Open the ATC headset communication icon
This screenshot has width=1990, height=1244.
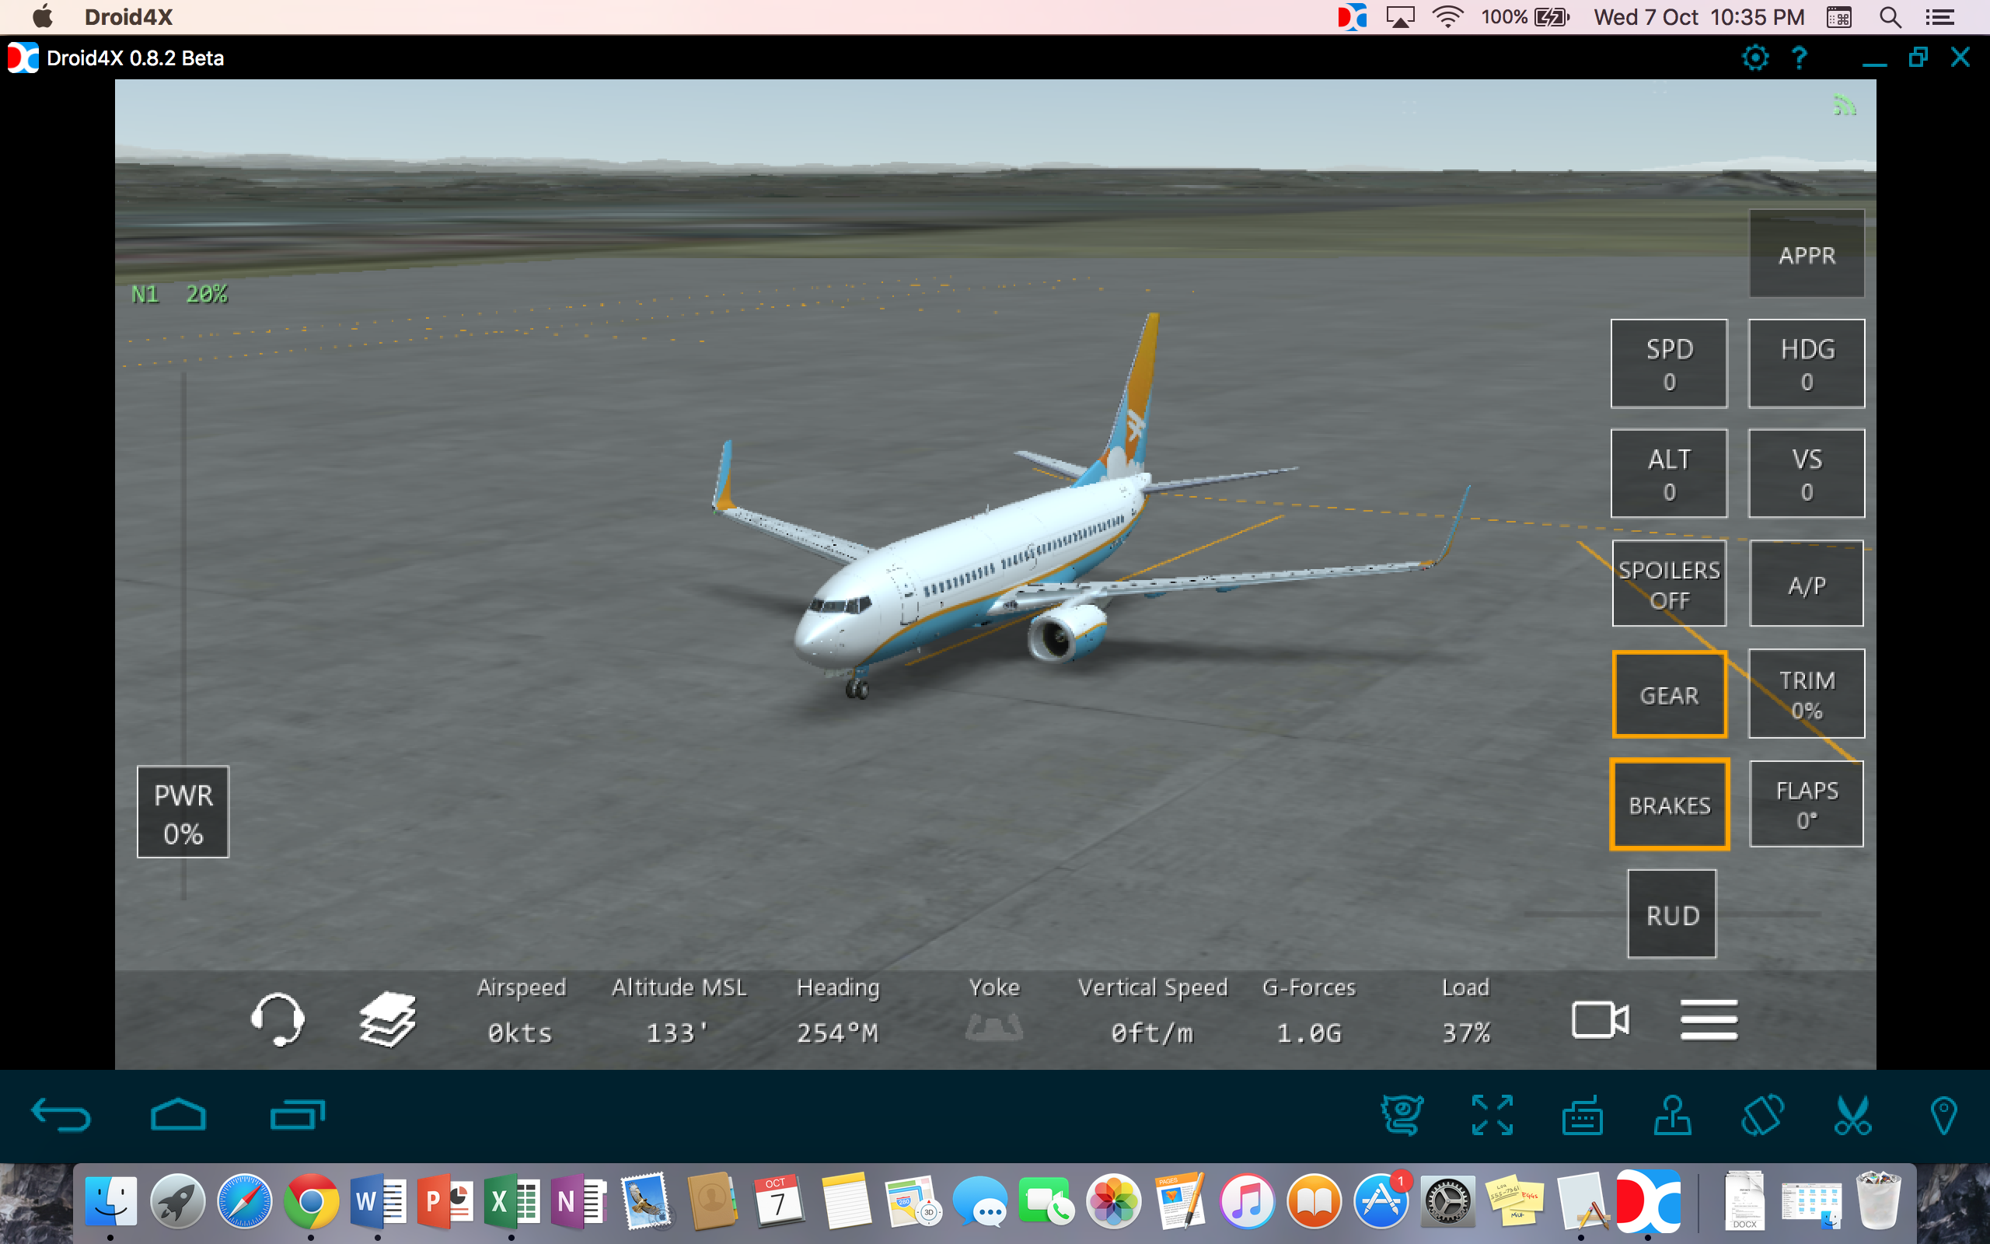278,1019
